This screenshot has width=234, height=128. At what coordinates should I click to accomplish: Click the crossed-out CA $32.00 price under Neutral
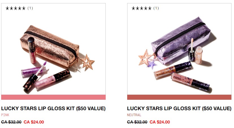click(137, 122)
